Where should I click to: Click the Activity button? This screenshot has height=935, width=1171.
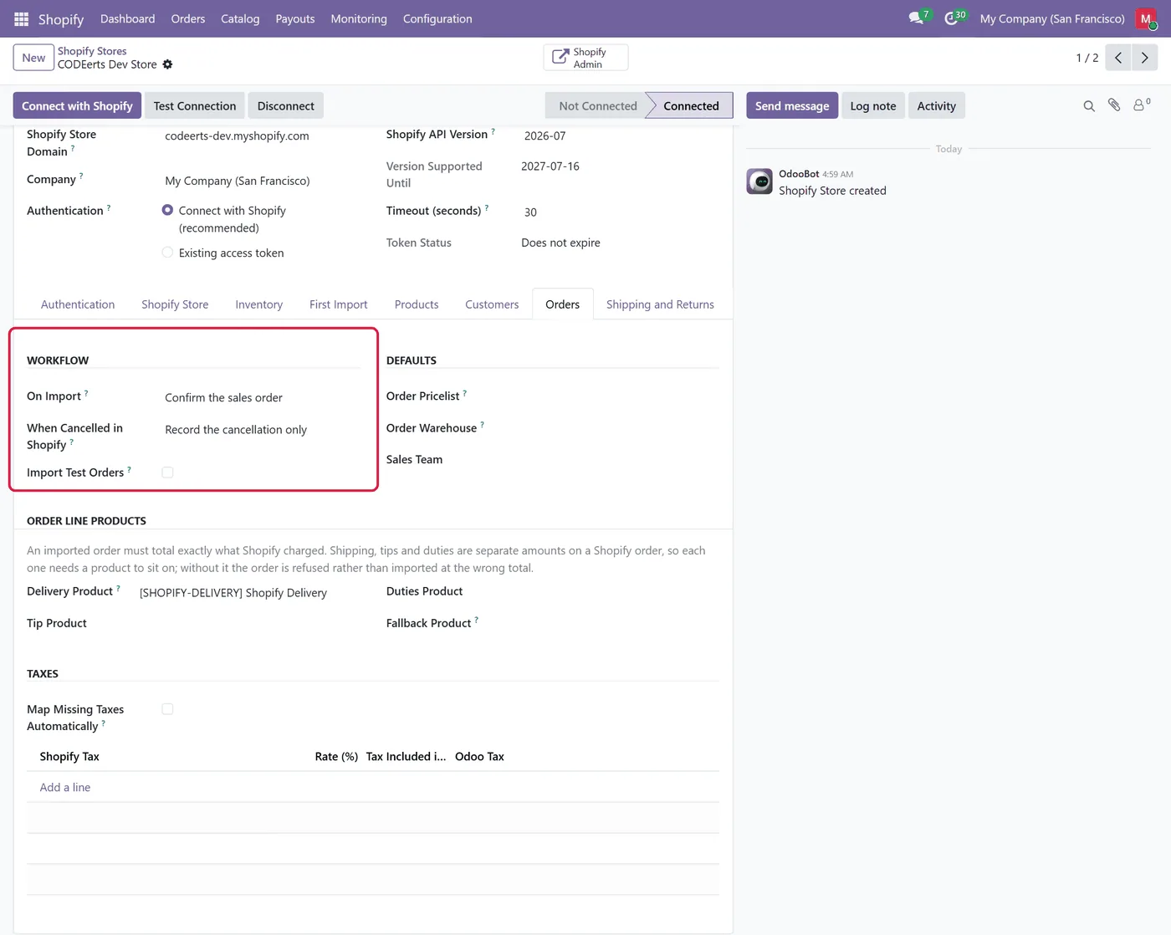coord(936,105)
